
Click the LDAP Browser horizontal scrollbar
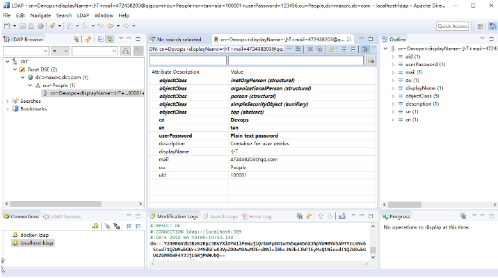pyautogui.click(x=55, y=204)
